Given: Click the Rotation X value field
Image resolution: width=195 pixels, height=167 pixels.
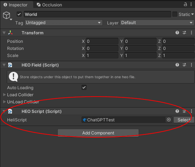Looking at the screenshot, I should (102, 48).
